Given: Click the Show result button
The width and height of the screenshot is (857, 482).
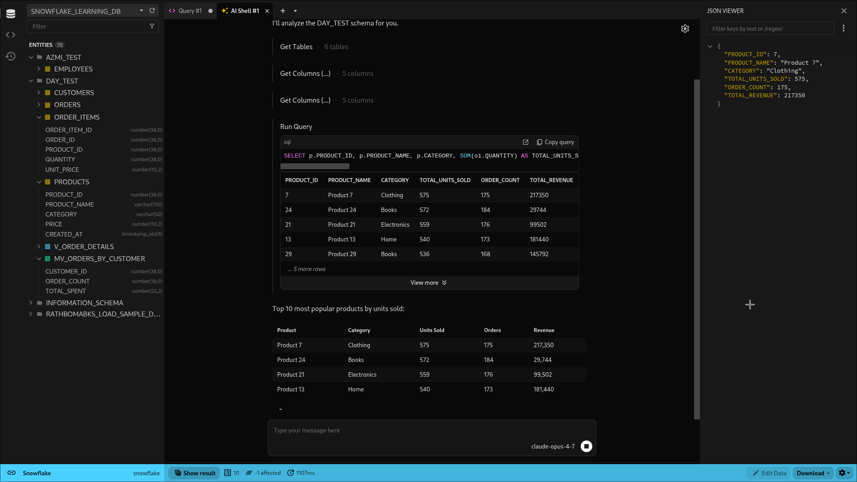Looking at the screenshot, I should pyautogui.click(x=195, y=473).
